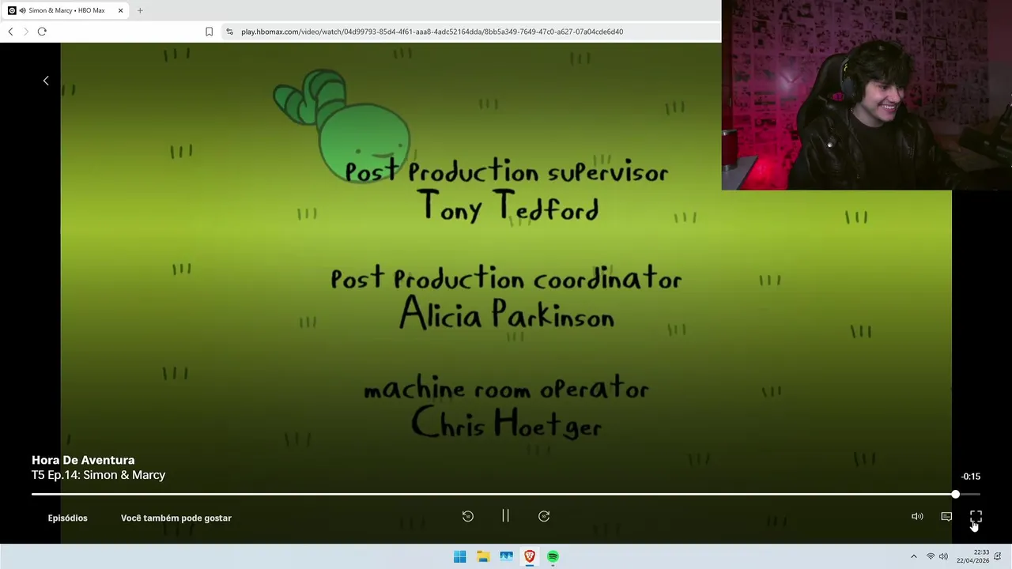Click the play.hbomax.com address bar URL

pos(432,32)
